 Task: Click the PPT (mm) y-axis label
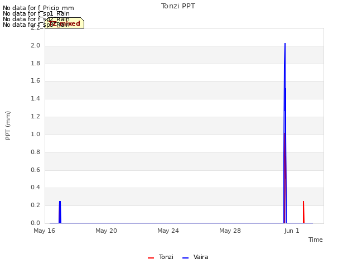pyautogui.click(x=8, y=126)
